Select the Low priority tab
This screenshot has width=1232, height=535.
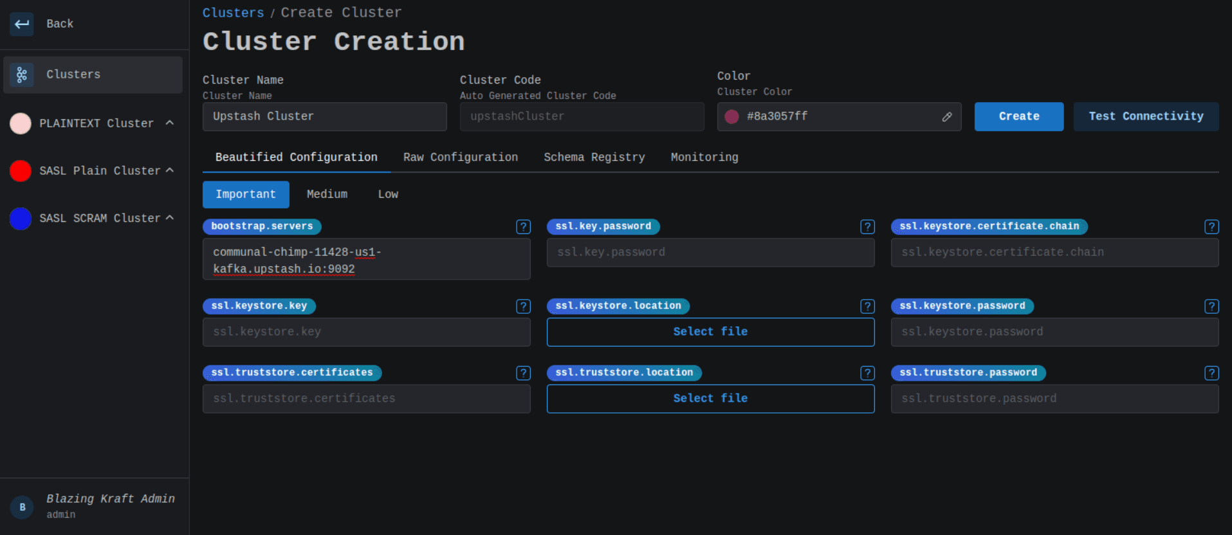coord(388,194)
